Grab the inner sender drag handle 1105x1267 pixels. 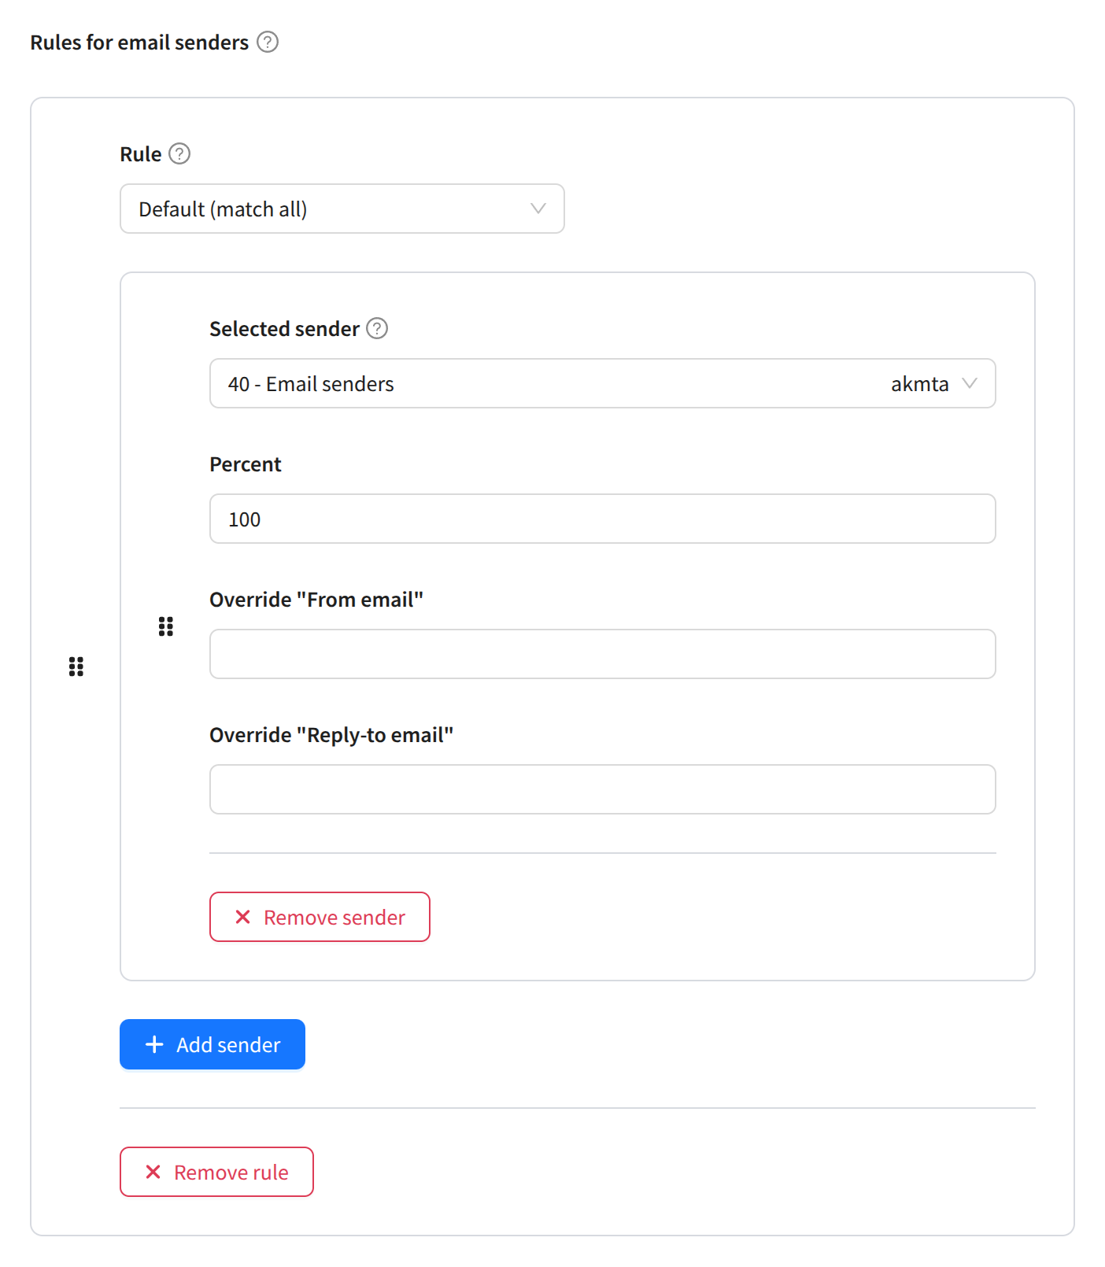pos(165,626)
